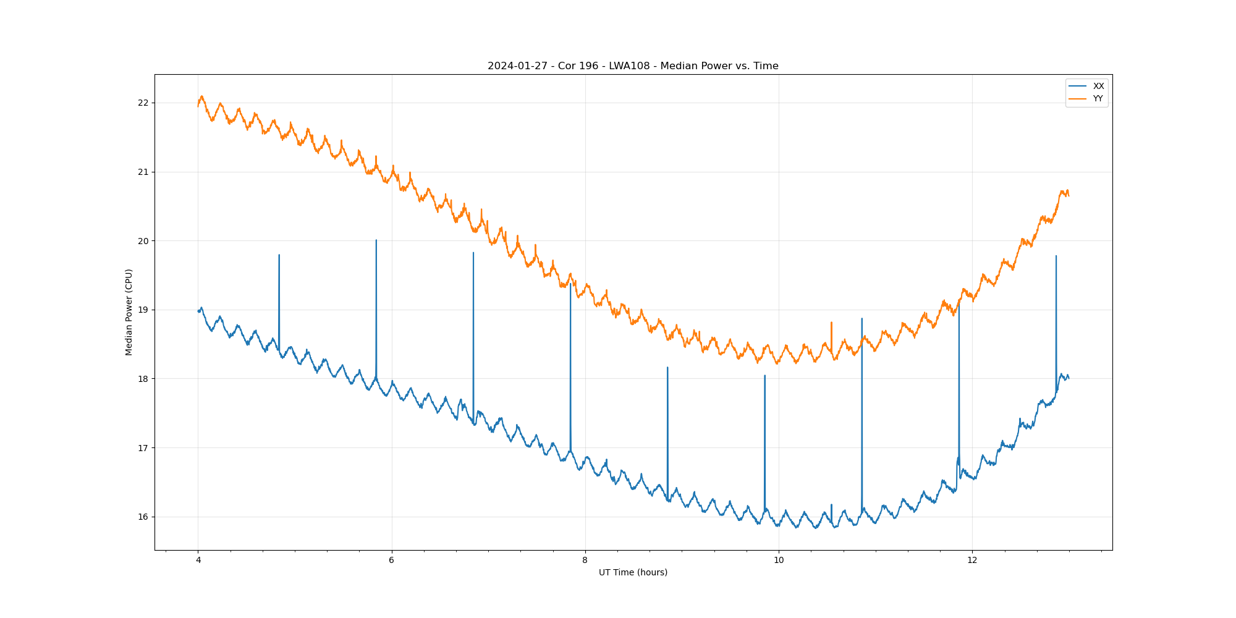The image size is (1236, 618).
Task: Click the start of orange YY line at 4 hours
Action: (198, 106)
